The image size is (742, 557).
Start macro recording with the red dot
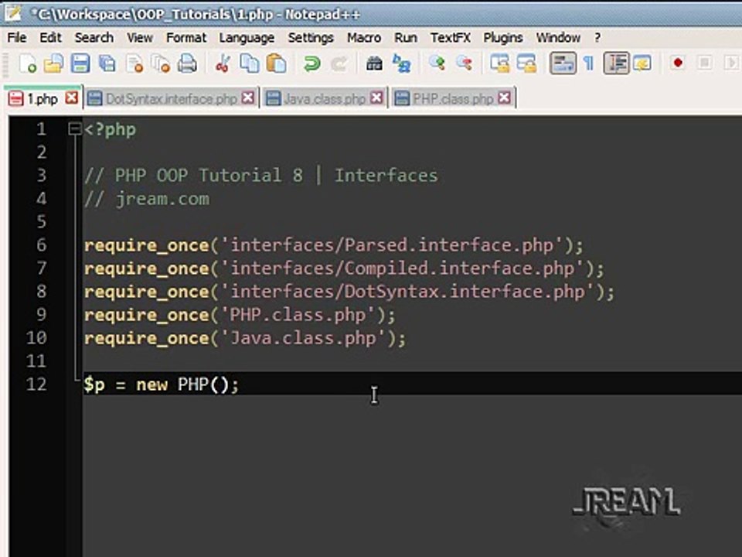tap(678, 63)
